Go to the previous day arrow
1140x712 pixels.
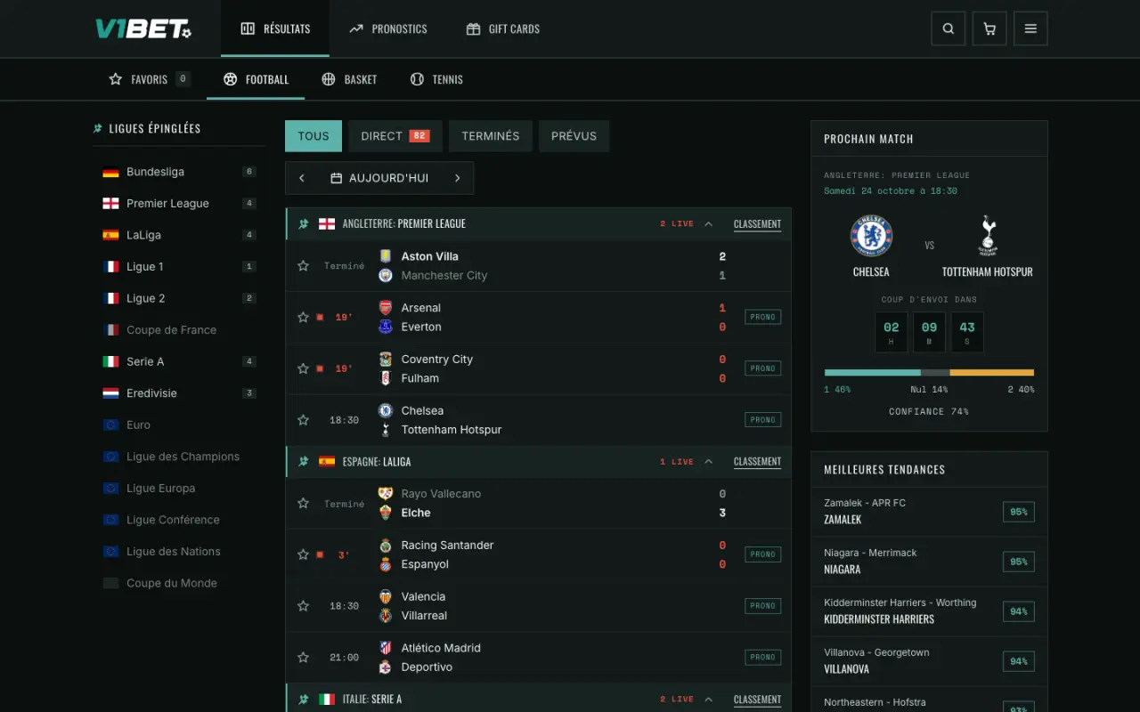[302, 178]
